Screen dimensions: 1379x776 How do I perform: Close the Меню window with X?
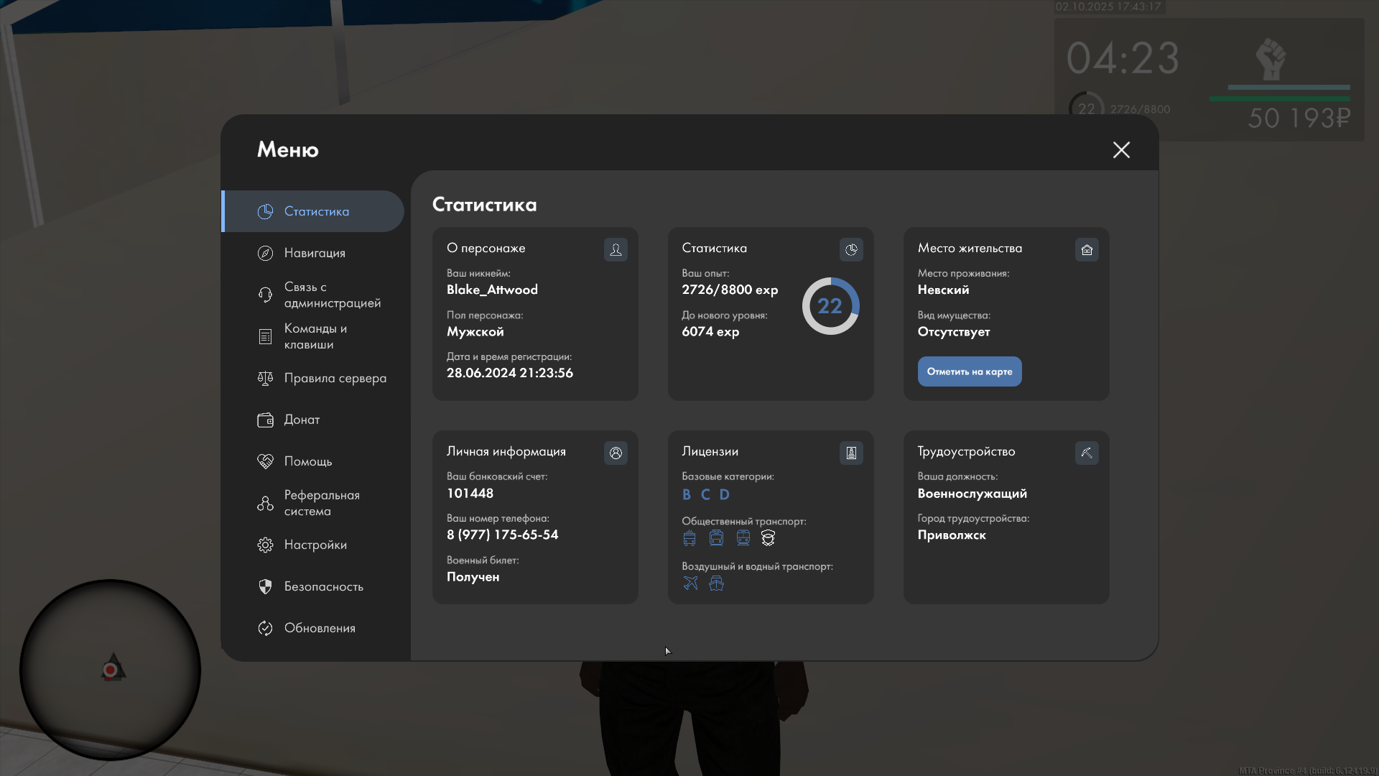pos(1121,149)
